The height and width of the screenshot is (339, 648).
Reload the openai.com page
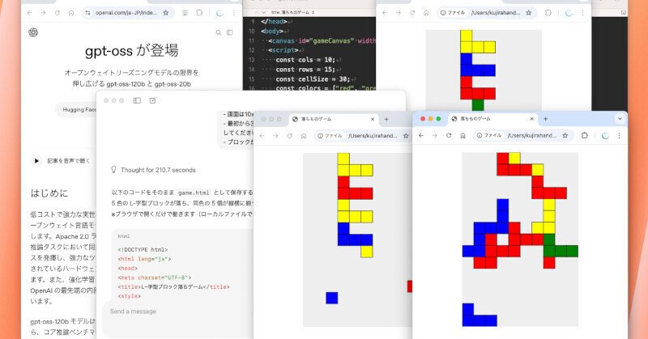[57, 13]
